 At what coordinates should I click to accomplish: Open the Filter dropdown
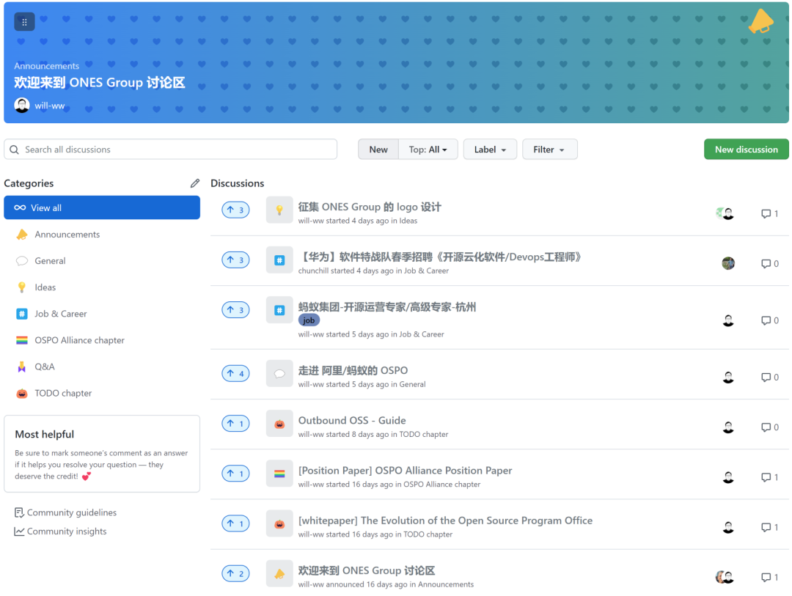pyautogui.click(x=549, y=150)
